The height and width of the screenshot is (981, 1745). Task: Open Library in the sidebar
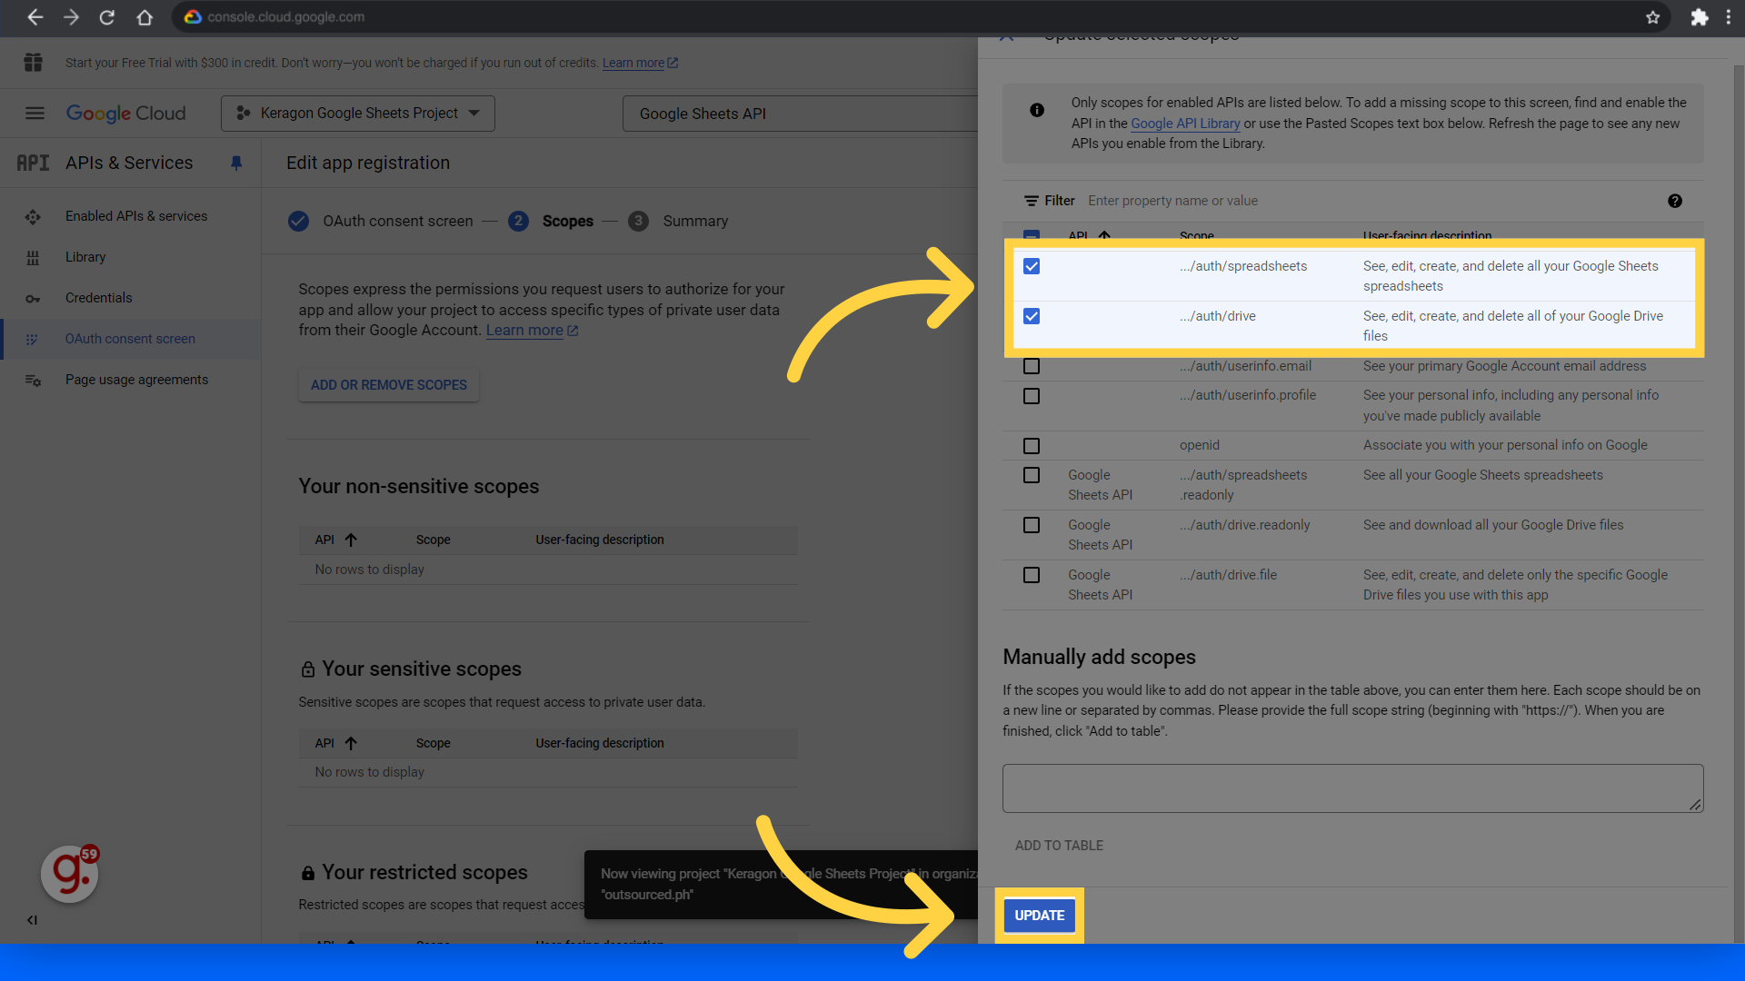tap(85, 257)
